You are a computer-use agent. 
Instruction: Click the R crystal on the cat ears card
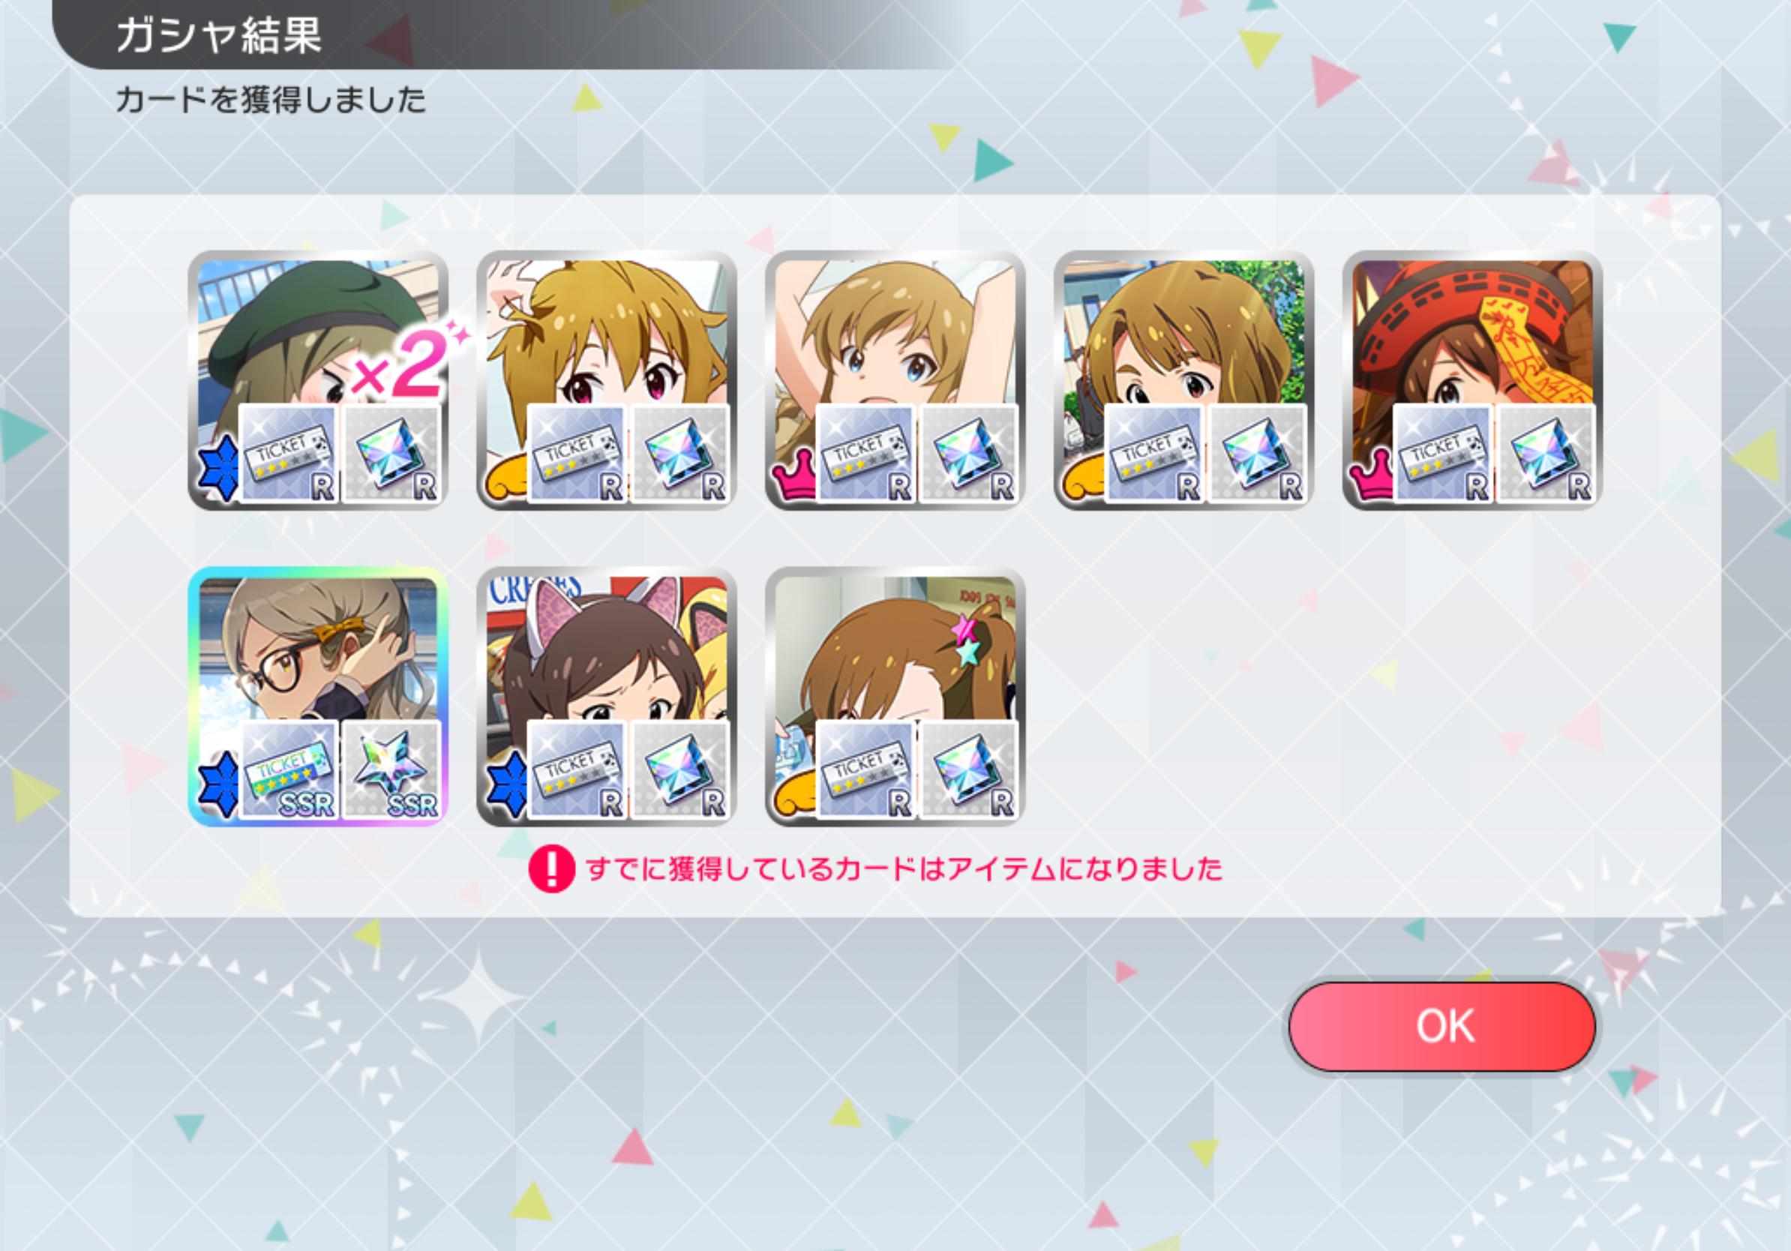680,769
